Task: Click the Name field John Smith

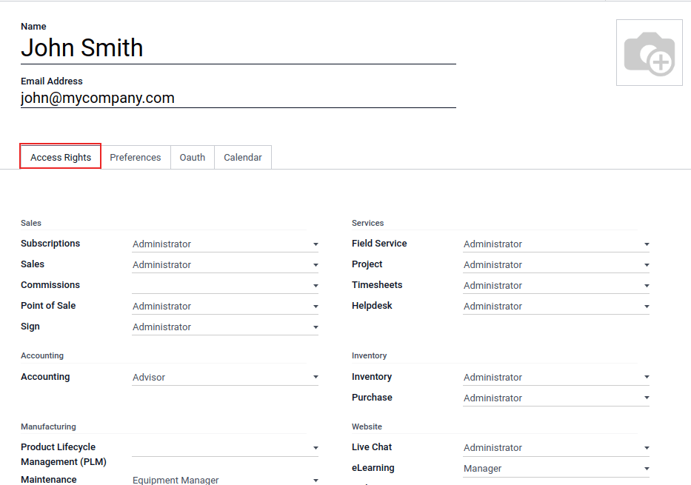Action: [237, 48]
